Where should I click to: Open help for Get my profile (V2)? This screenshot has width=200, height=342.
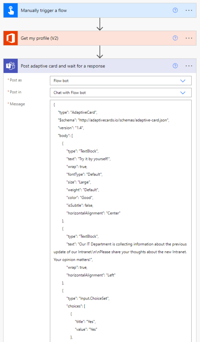click(175, 38)
